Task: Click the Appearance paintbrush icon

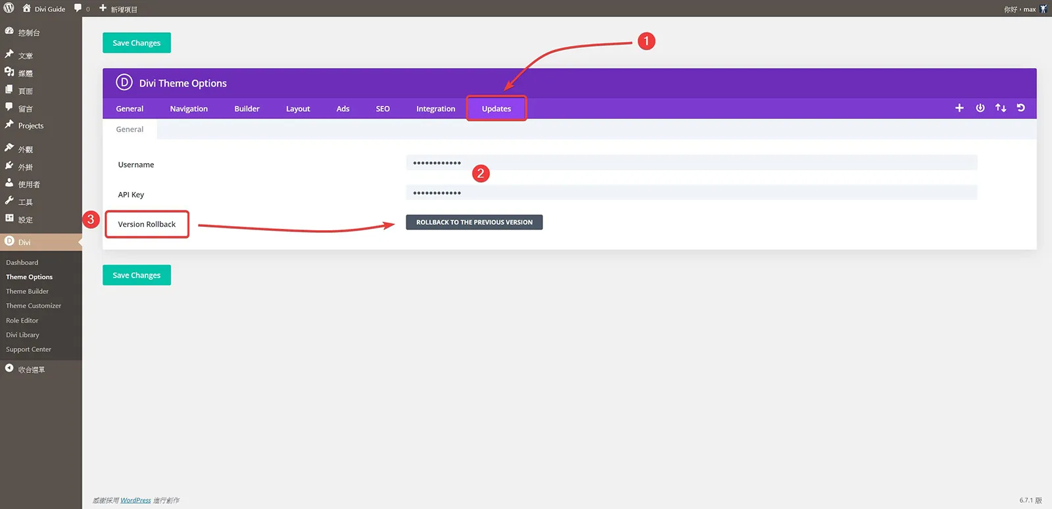Action: (x=9, y=149)
